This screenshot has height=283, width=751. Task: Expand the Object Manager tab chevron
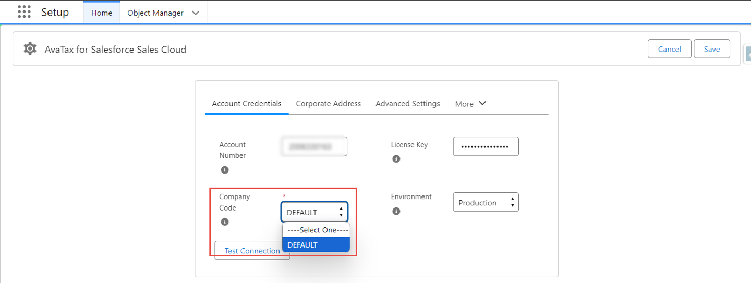[x=196, y=13]
